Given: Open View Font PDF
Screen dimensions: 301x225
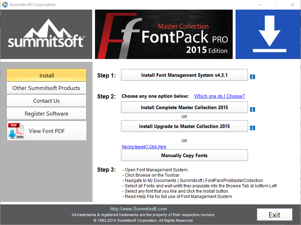Looking at the screenshot, I should point(47,131).
